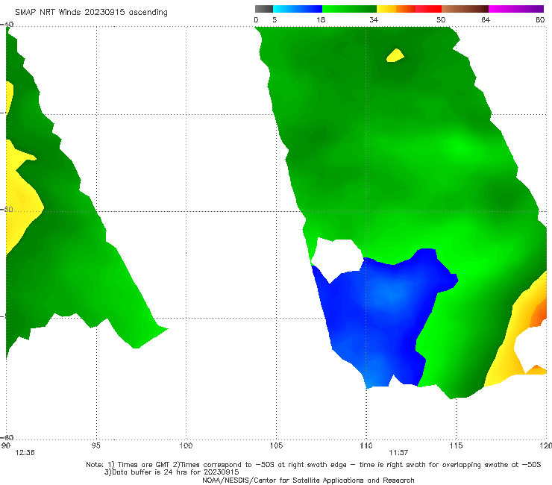
Task: Click the longitude axis label '95'
Action: (95, 445)
